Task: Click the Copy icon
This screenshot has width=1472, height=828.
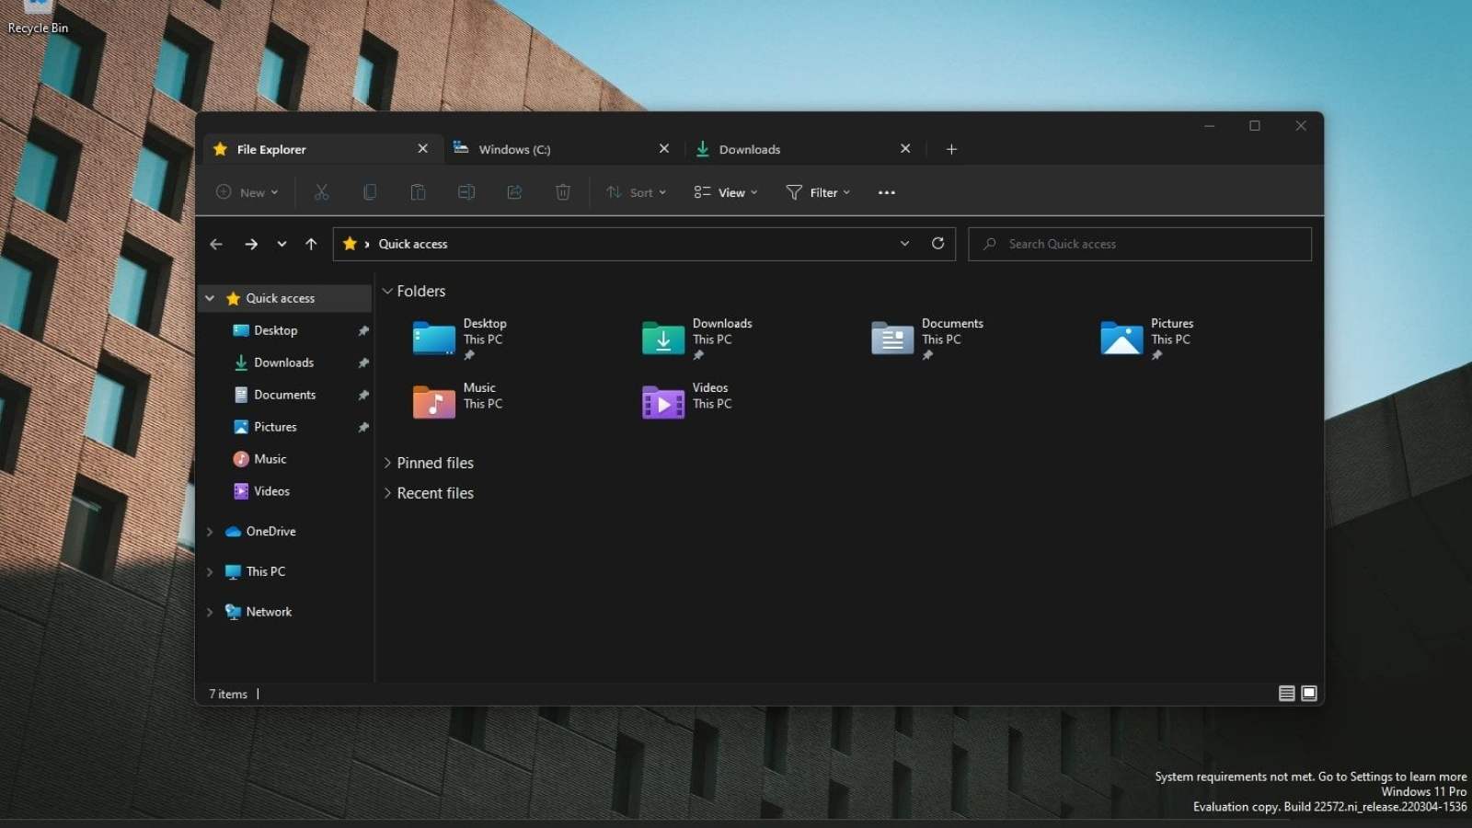Action: (x=370, y=192)
